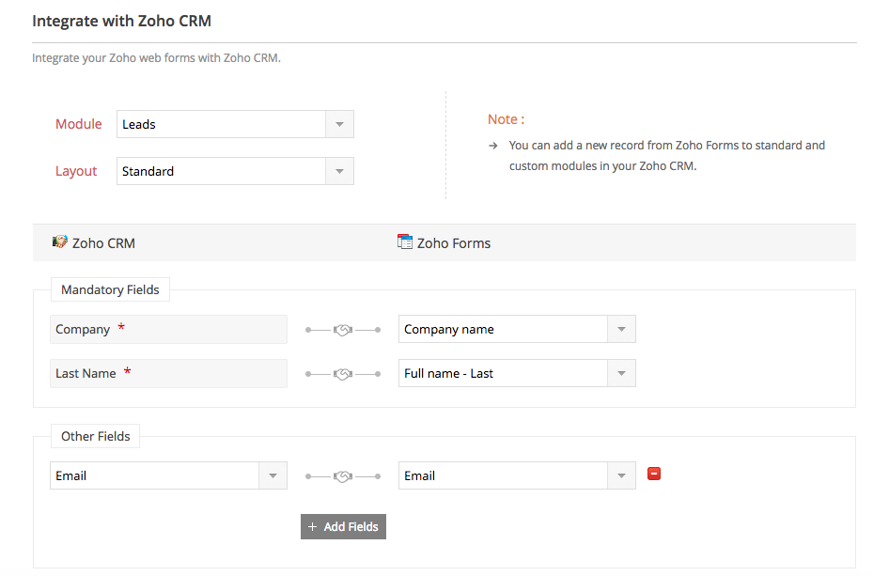The width and height of the screenshot is (889, 576).
Task: Click the Add Fields button
Action: pyautogui.click(x=344, y=527)
